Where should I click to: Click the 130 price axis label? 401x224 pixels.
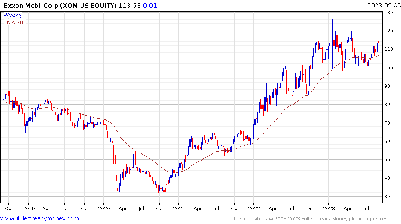[389, 13]
